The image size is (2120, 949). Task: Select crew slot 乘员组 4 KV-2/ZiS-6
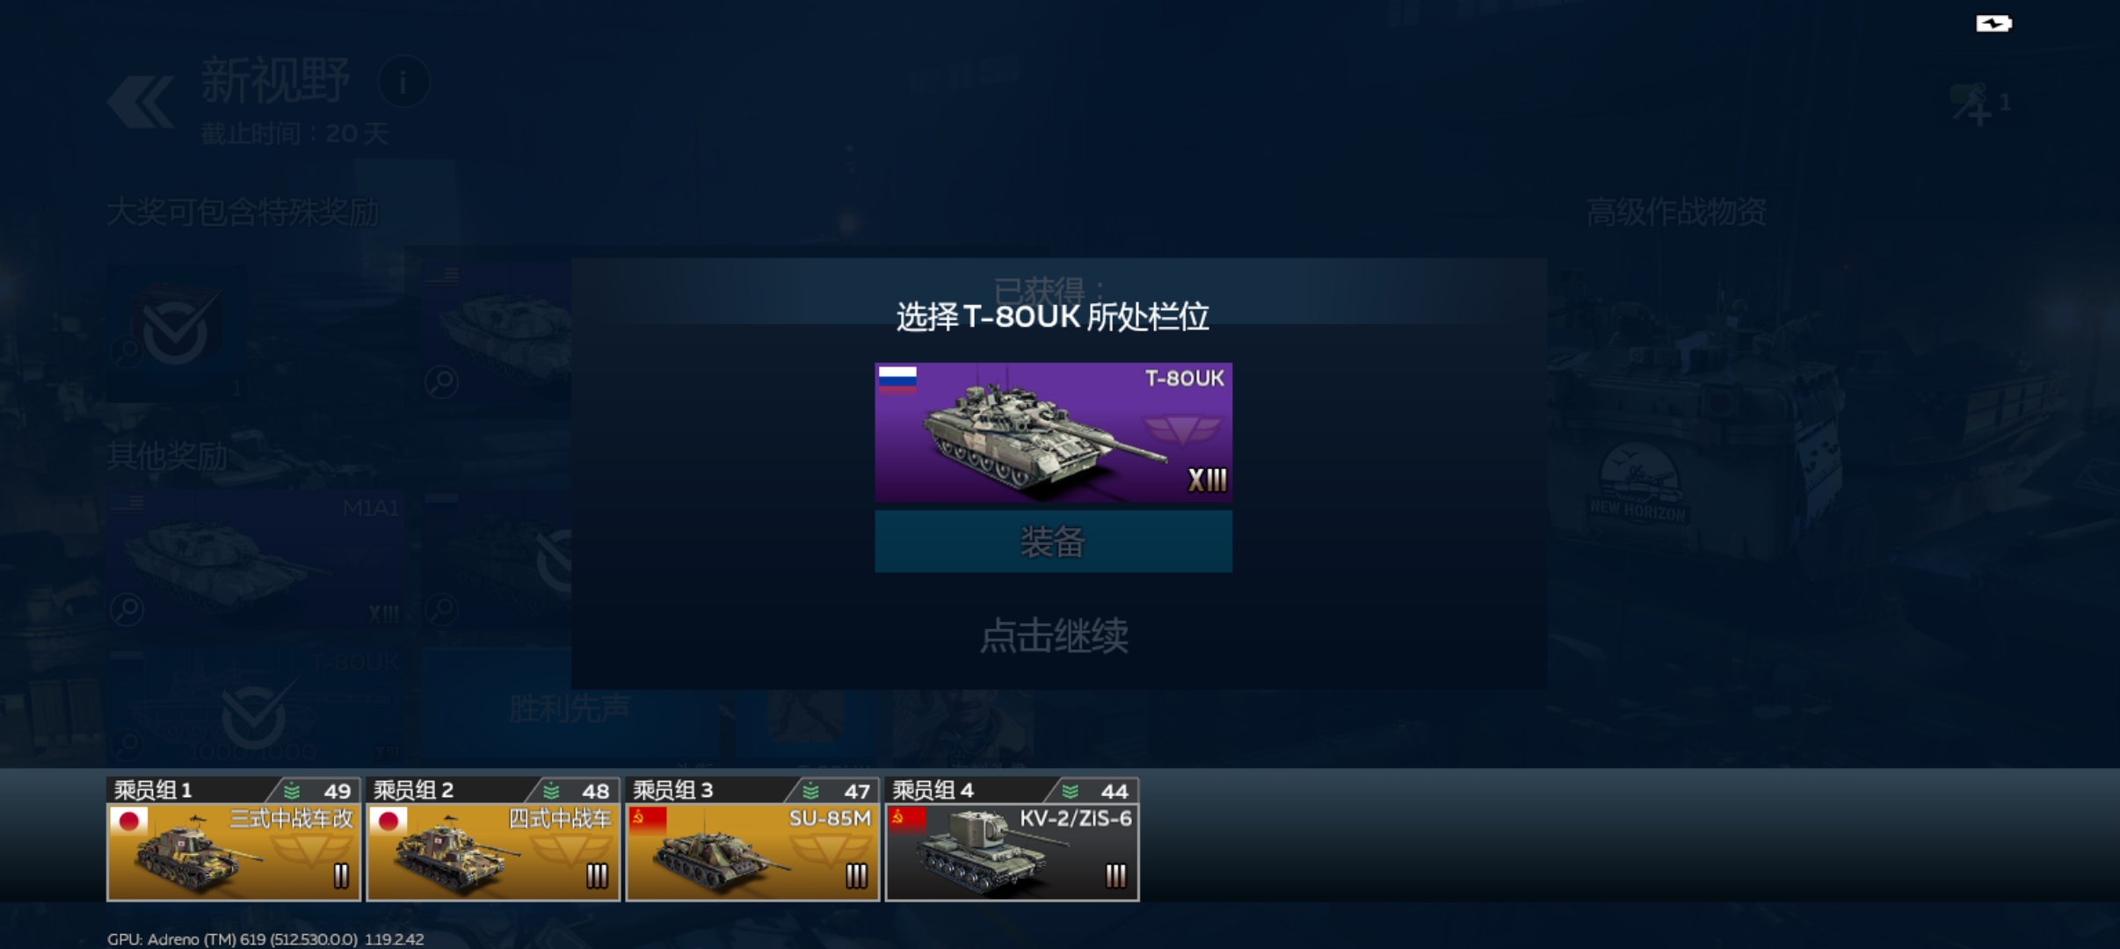point(1012,839)
